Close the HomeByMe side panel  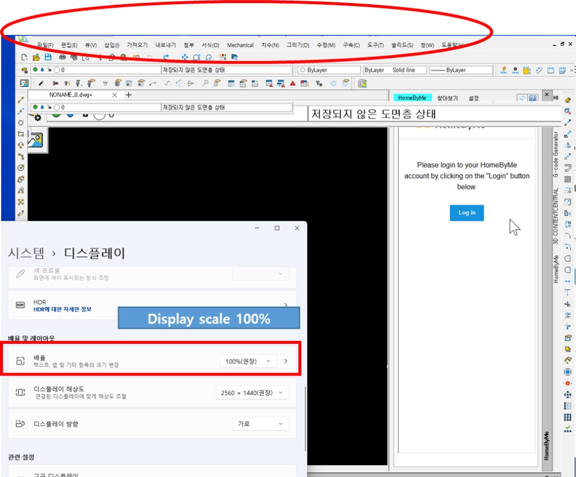click(x=547, y=95)
